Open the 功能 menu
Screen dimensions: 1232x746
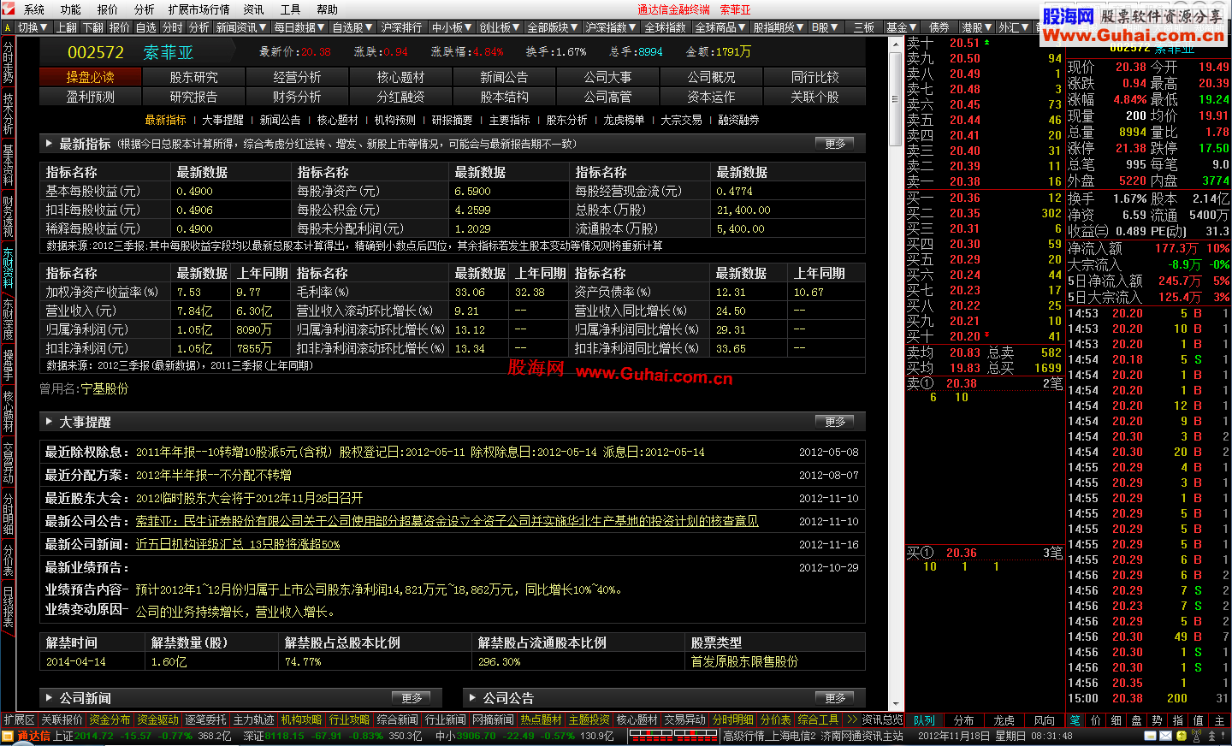click(x=70, y=9)
